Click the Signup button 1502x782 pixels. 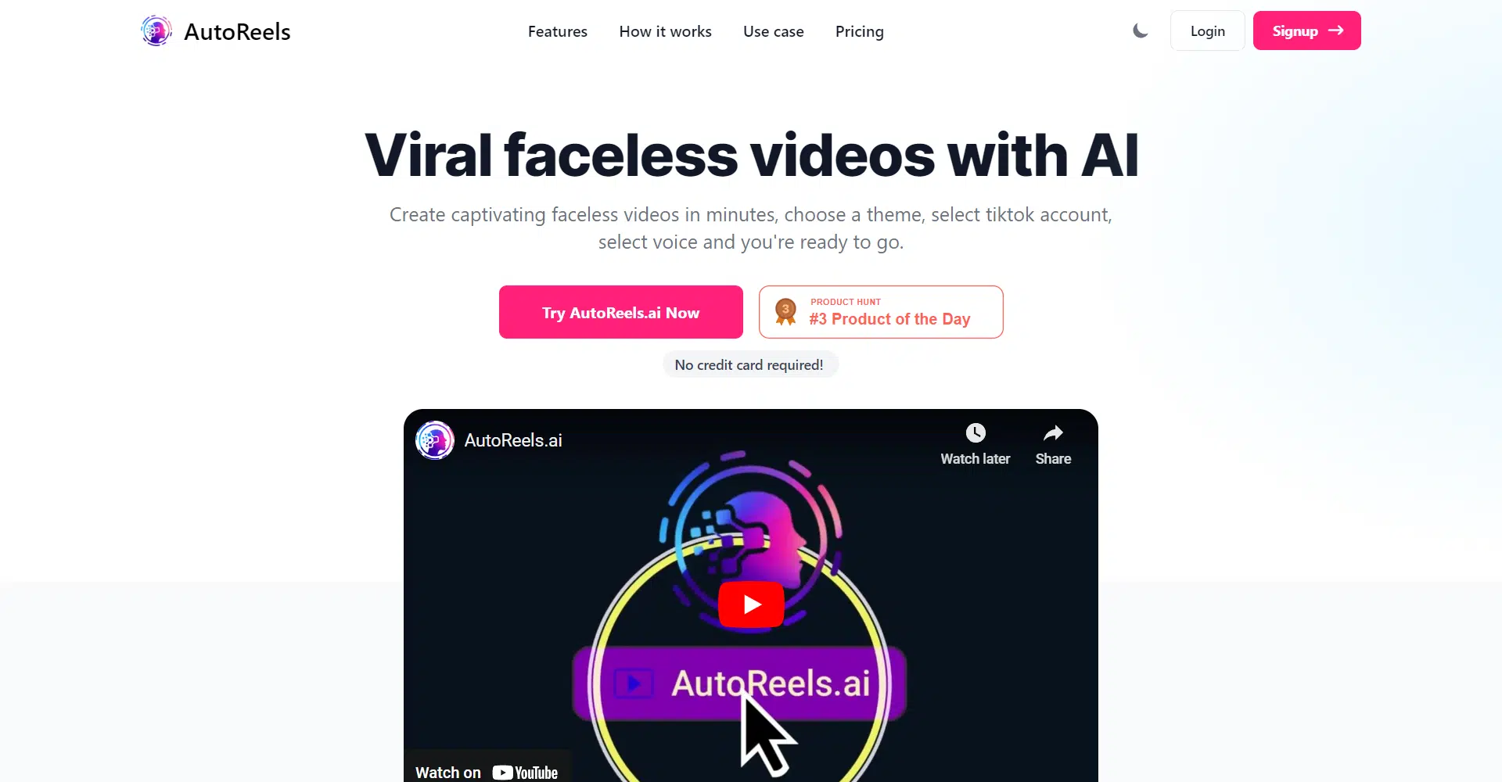tap(1307, 30)
